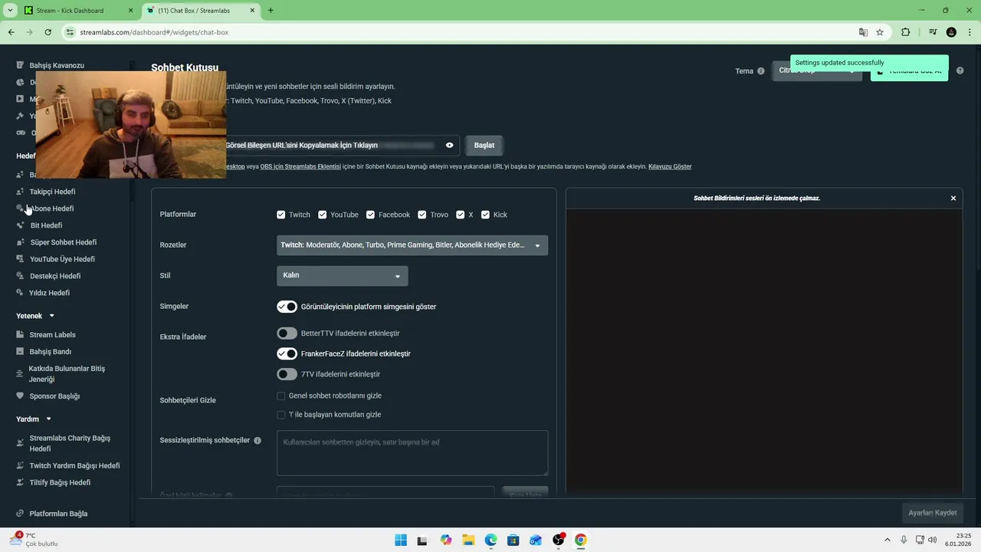This screenshot has width=981, height=552.
Task: Enable 7TV ifadelerini etkinleştir switch
Action: [287, 374]
